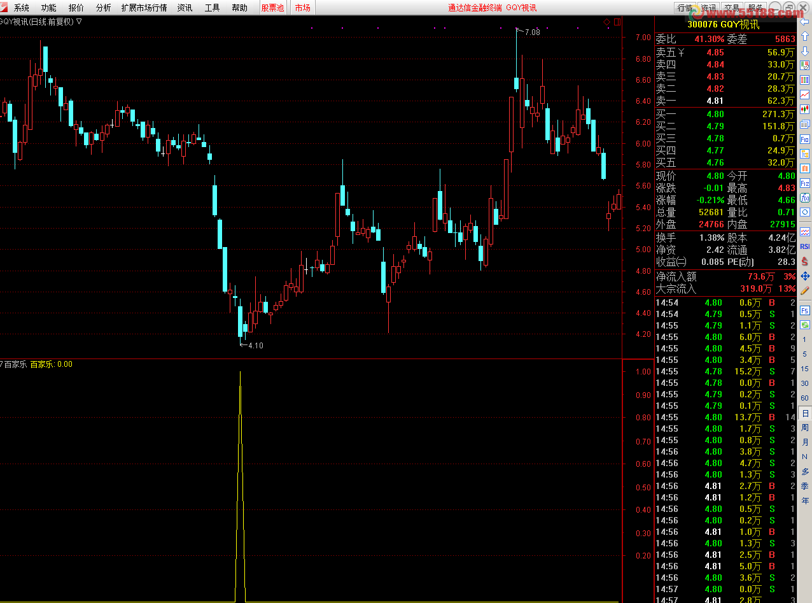Click the 股票池 button
The width and height of the screenshot is (812, 603).
(x=273, y=8)
